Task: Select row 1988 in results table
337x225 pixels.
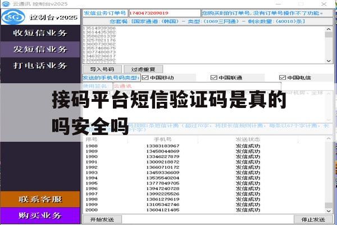Action: [204, 146]
